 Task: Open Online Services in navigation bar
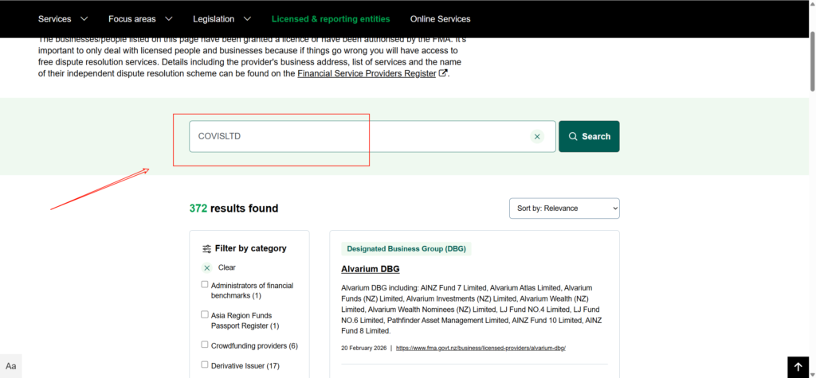440,18
